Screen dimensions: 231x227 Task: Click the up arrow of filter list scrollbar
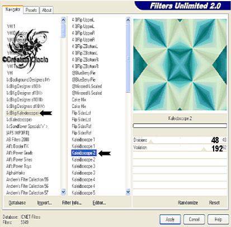(x=128, y=20)
